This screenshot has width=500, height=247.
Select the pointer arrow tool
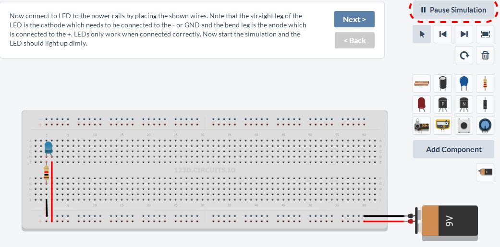click(422, 34)
